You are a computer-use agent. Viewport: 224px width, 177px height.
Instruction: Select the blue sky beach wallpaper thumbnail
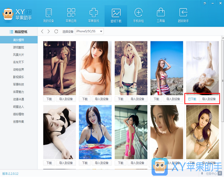click(167, 68)
